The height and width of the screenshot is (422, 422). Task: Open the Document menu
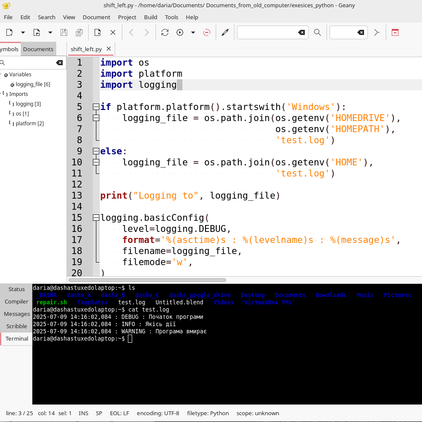(96, 17)
